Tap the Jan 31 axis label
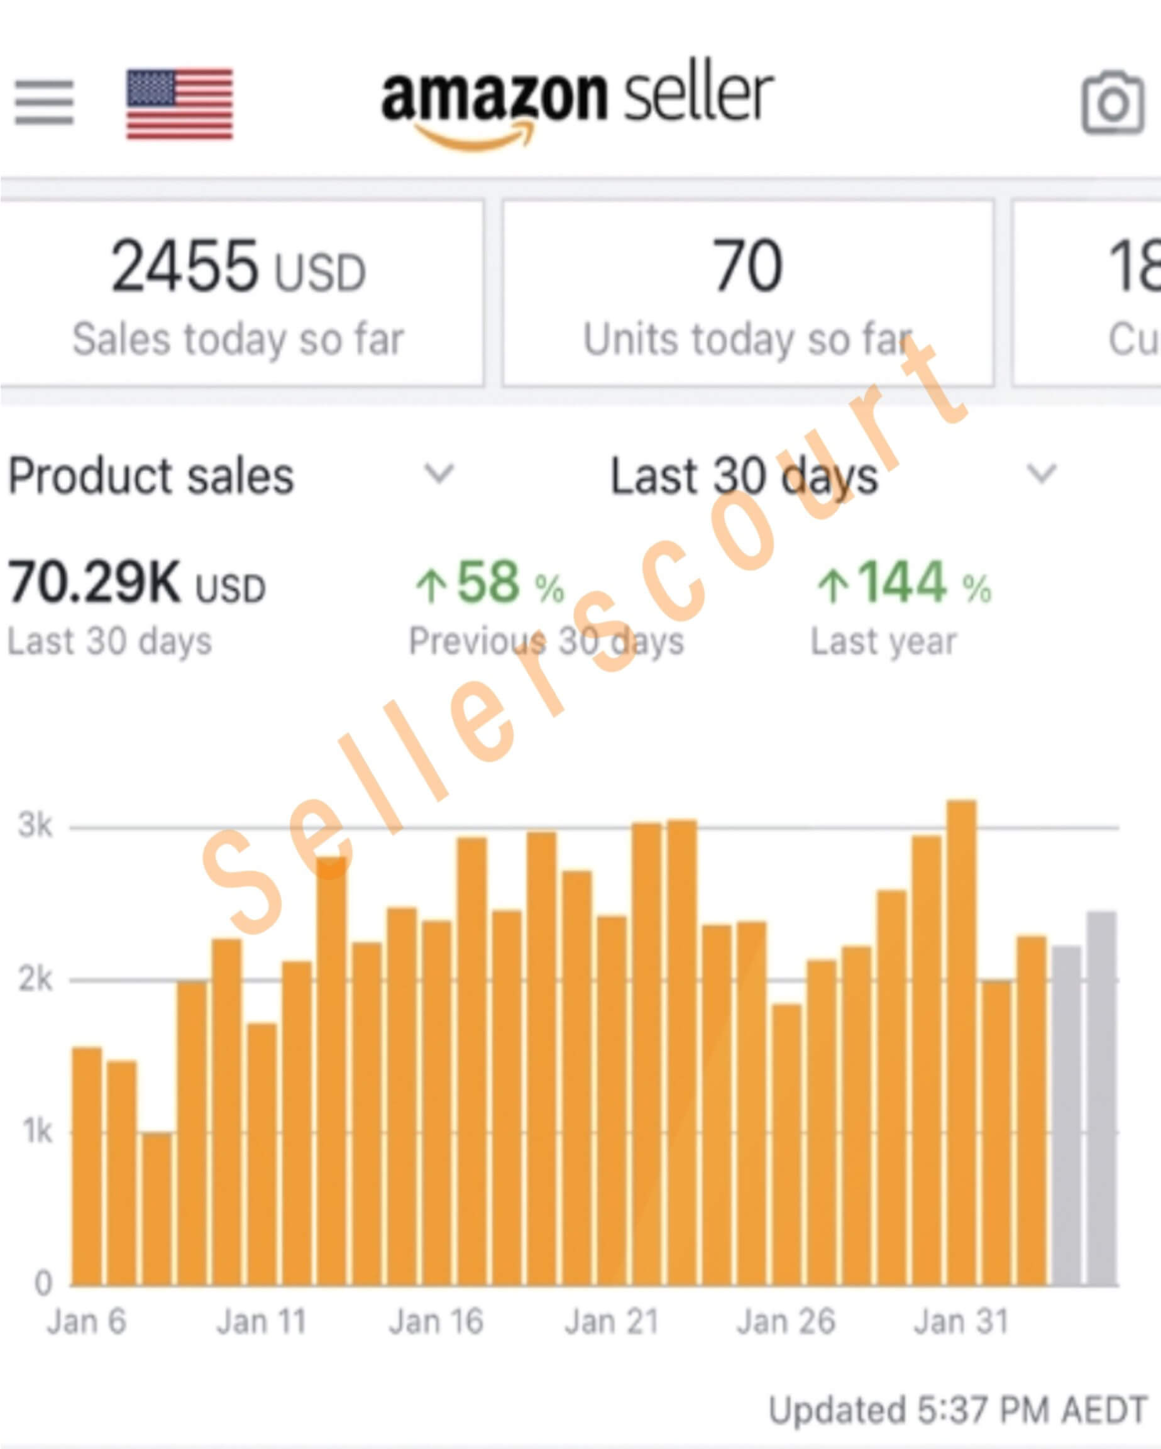This screenshot has height=1449, width=1161. pos(962,1321)
